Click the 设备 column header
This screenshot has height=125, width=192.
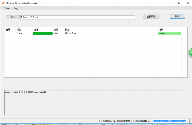24,30
